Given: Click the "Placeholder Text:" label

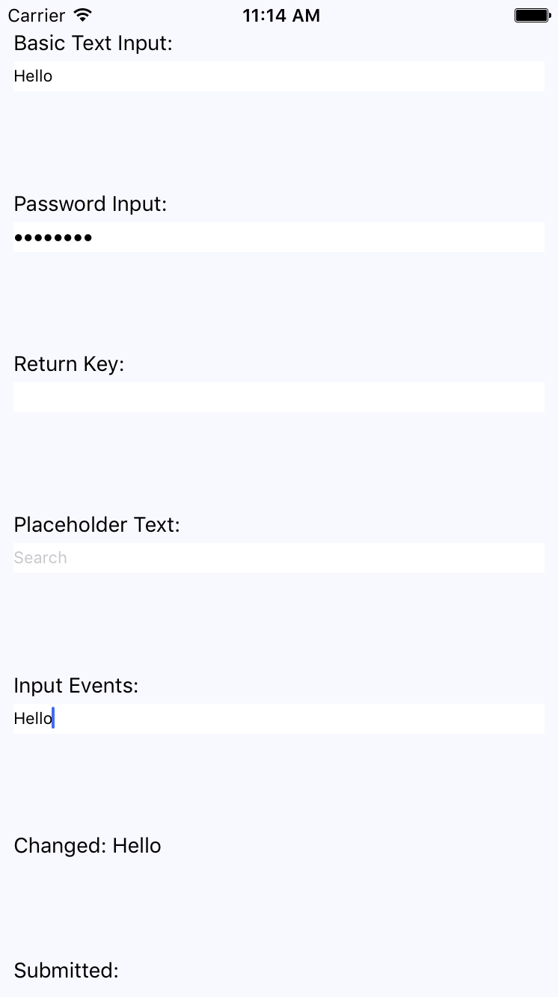Looking at the screenshot, I should (97, 525).
